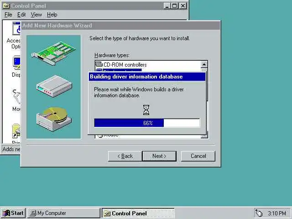292x219 pixels.
Task: Click the Add New Hardware Wizard title bar
Action: pyautogui.click(x=120, y=26)
